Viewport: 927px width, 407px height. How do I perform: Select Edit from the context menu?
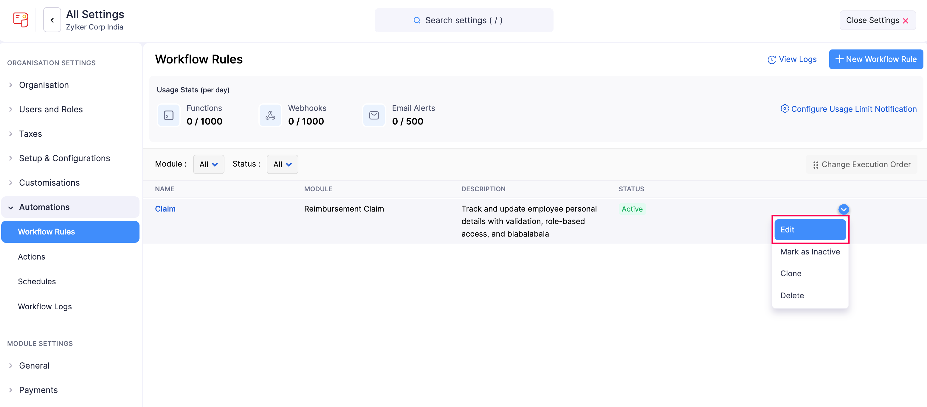point(810,230)
